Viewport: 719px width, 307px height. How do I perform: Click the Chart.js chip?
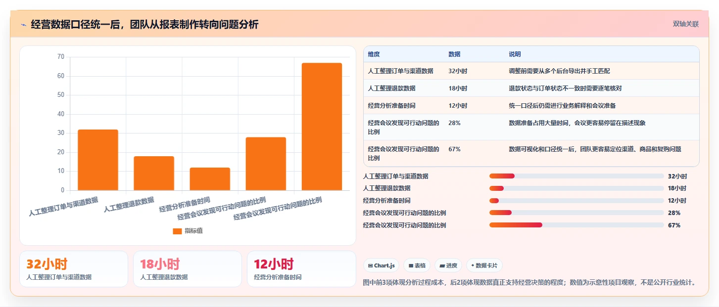[382, 265]
